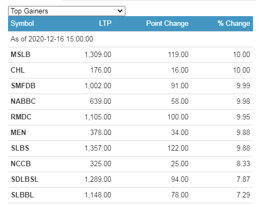The width and height of the screenshot is (261, 206).
Task: Click SLBS point change 122.00
Action: pyautogui.click(x=178, y=148)
